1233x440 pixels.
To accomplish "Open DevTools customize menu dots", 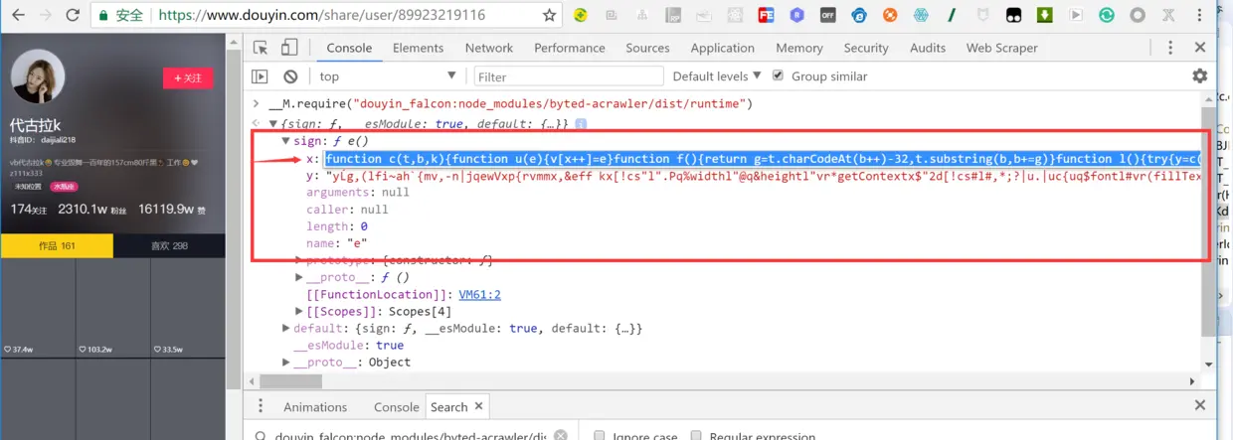I will (x=1171, y=48).
